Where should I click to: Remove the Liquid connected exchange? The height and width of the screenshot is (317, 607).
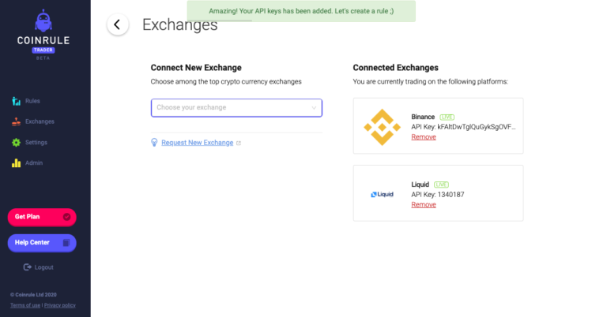424,205
